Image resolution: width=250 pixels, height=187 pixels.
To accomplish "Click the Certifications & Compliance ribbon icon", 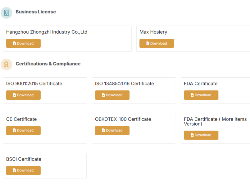I will click(x=6, y=65).
